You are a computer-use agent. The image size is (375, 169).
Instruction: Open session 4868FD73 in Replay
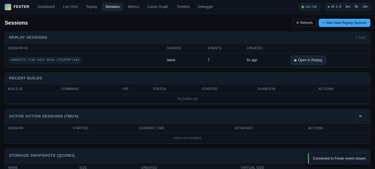[x=308, y=60]
